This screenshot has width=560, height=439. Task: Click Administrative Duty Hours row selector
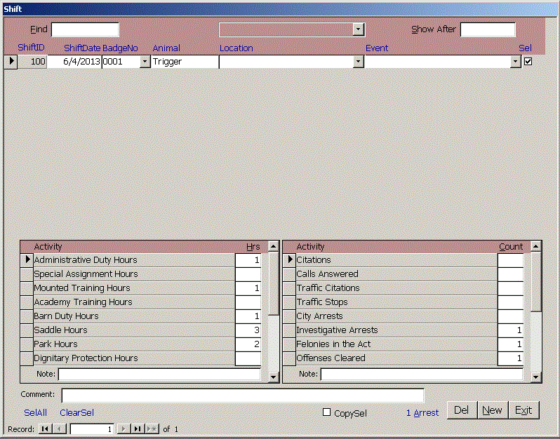click(27, 260)
